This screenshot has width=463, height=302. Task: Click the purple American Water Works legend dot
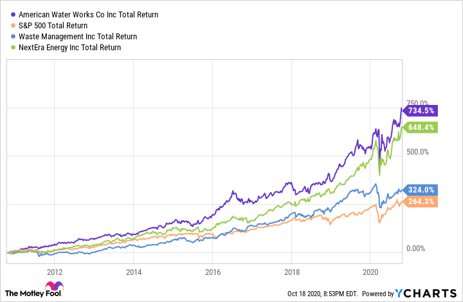(14, 14)
